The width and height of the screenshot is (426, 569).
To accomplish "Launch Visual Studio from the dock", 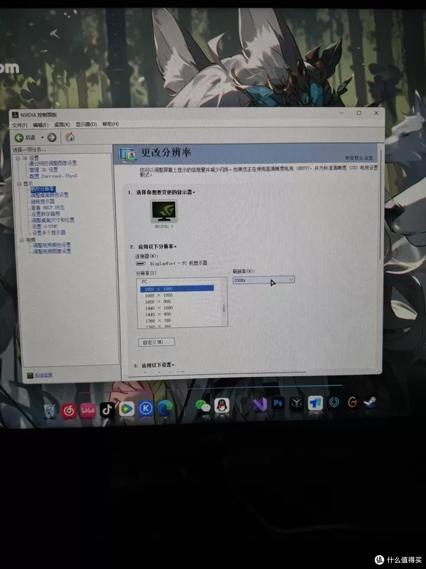I will (260, 404).
